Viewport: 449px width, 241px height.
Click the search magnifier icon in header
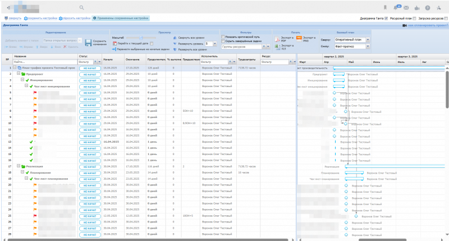tap(81, 8)
